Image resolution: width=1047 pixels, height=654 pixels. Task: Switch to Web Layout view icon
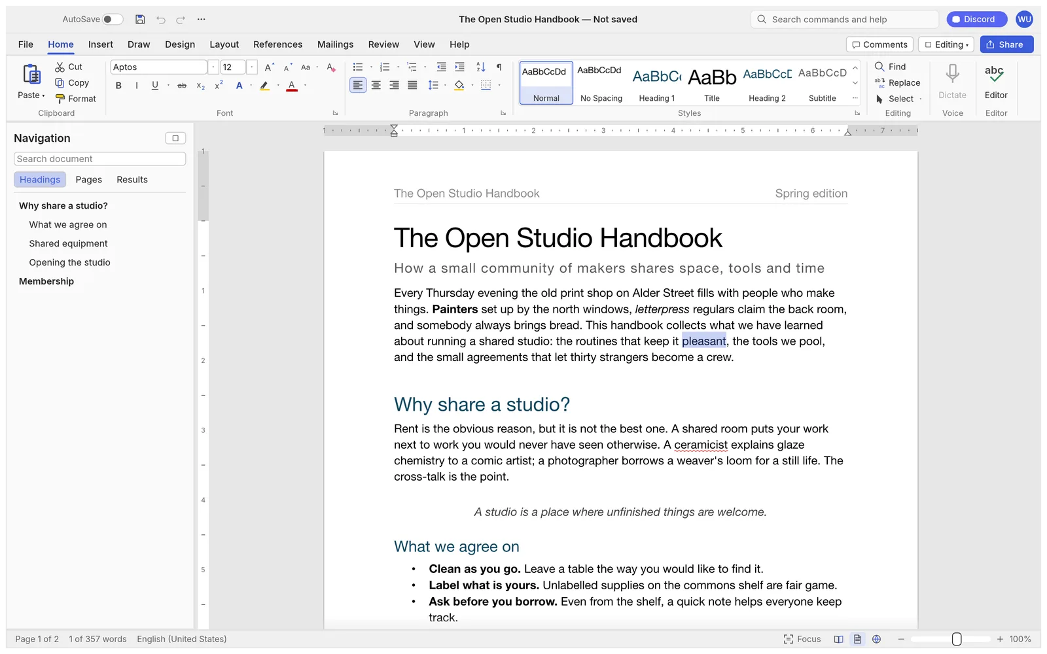coord(876,639)
